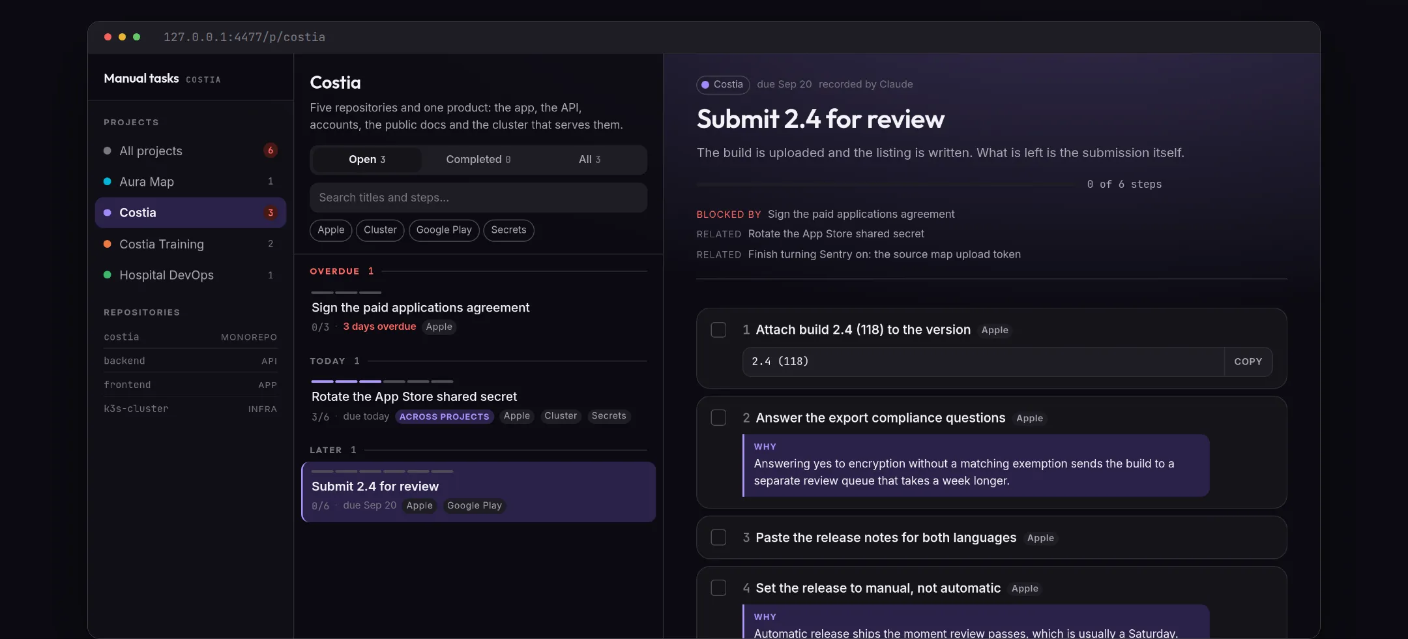Image resolution: width=1408 pixels, height=639 pixels.
Task: Switch to the Completed tab
Action: pos(478,160)
